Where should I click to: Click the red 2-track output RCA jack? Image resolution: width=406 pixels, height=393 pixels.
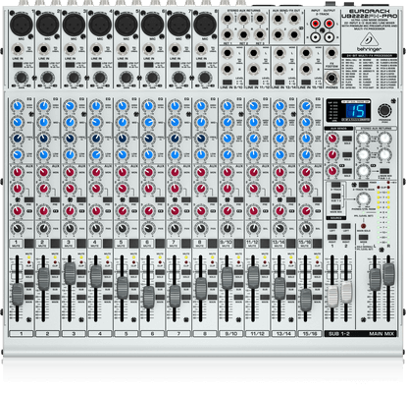tap(330, 24)
